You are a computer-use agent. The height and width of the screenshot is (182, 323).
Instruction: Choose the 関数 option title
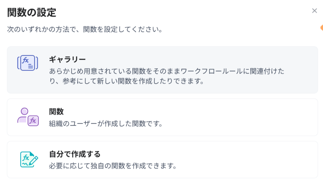[56, 112]
